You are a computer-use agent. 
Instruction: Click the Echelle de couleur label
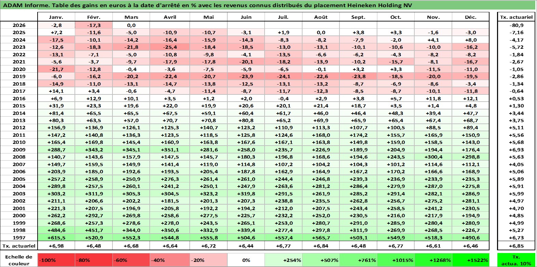19,260
